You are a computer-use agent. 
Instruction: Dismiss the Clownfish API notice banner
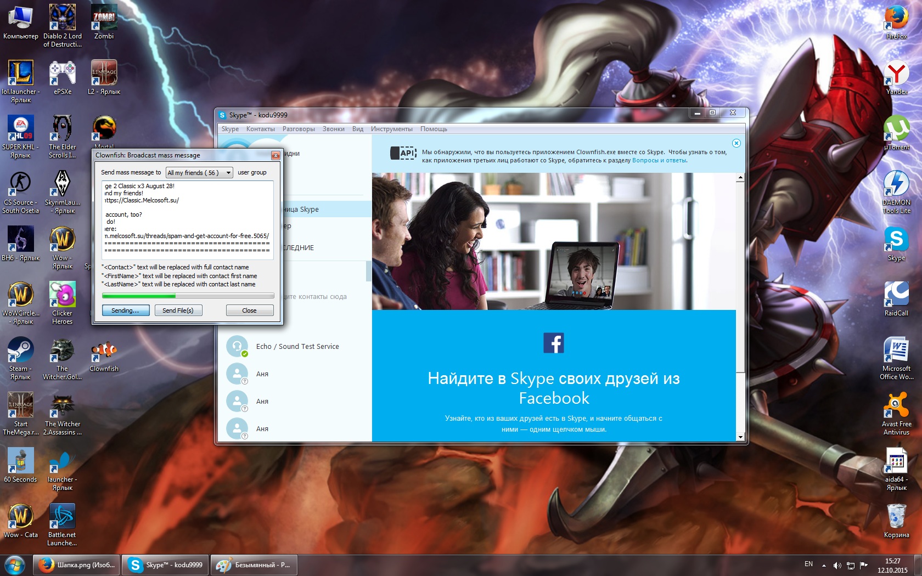[737, 143]
